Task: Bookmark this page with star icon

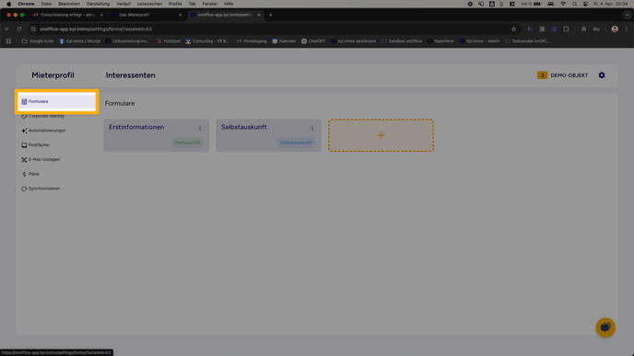Action: click(x=513, y=29)
